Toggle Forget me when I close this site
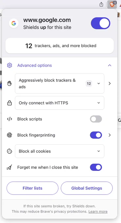121x223 pixels. point(96,167)
